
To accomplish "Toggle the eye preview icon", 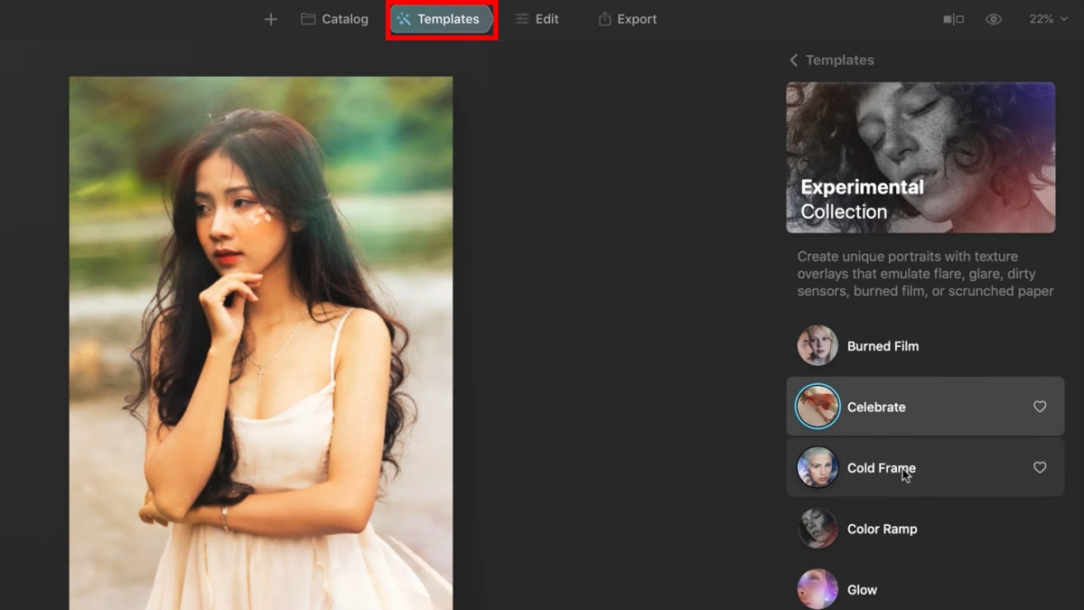I will pos(994,19).
